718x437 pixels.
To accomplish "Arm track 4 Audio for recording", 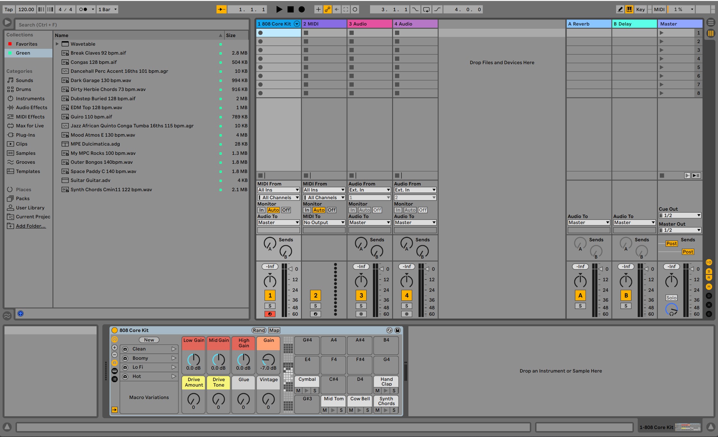I will click(x=407, y=314).
